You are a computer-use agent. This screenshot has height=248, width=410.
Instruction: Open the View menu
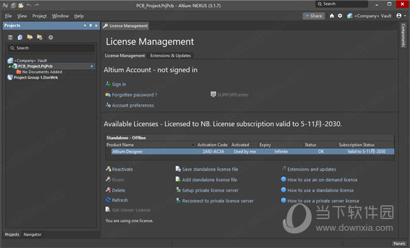point(22,16)
